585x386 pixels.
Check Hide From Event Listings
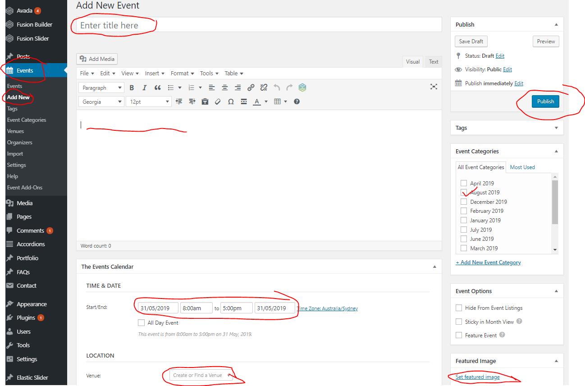459,308
